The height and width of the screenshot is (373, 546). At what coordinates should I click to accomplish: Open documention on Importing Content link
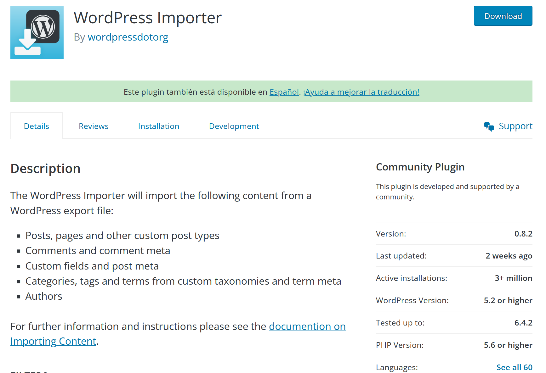pos(178,334)
